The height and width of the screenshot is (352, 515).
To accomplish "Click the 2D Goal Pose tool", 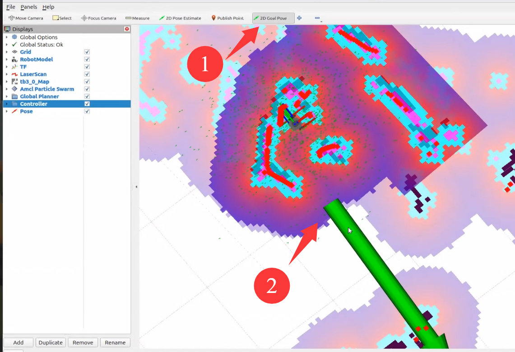I will pyautogui.click(x=270, y=18).
